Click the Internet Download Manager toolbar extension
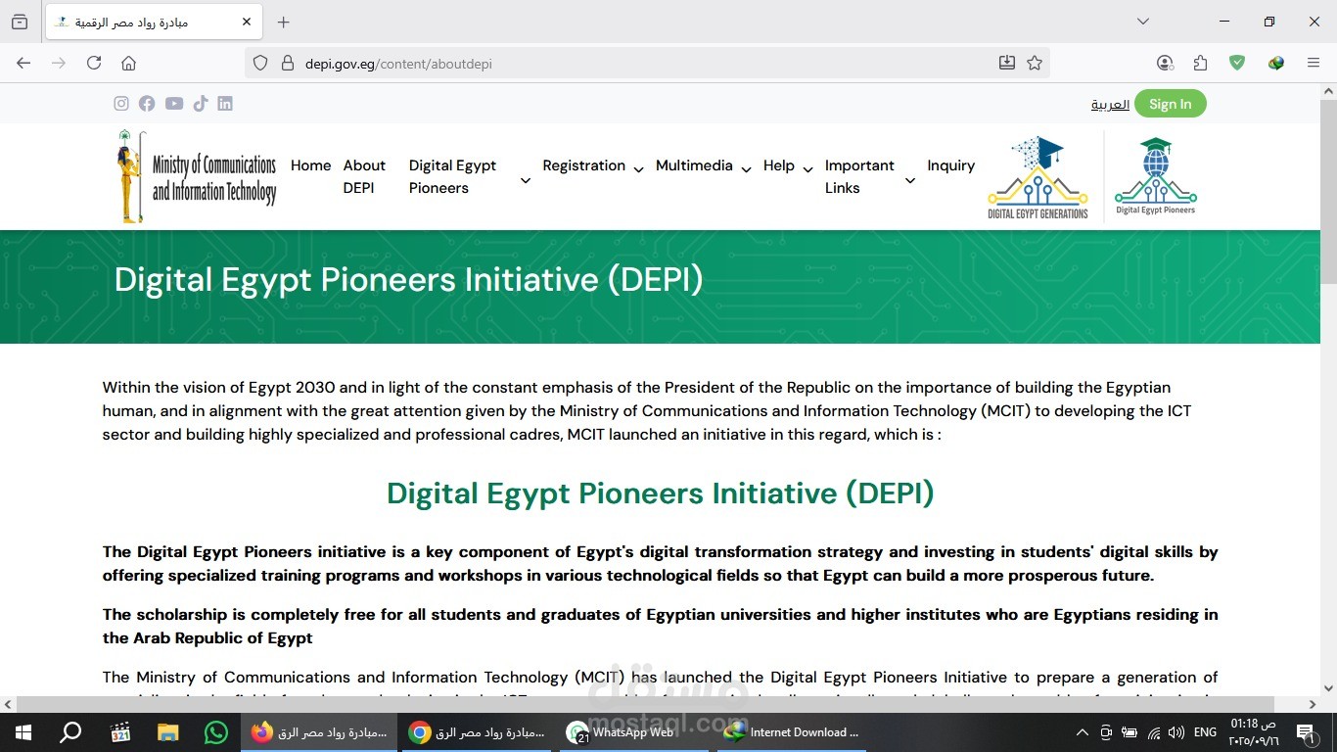The image size is (1337, 752). point(1276,63)
